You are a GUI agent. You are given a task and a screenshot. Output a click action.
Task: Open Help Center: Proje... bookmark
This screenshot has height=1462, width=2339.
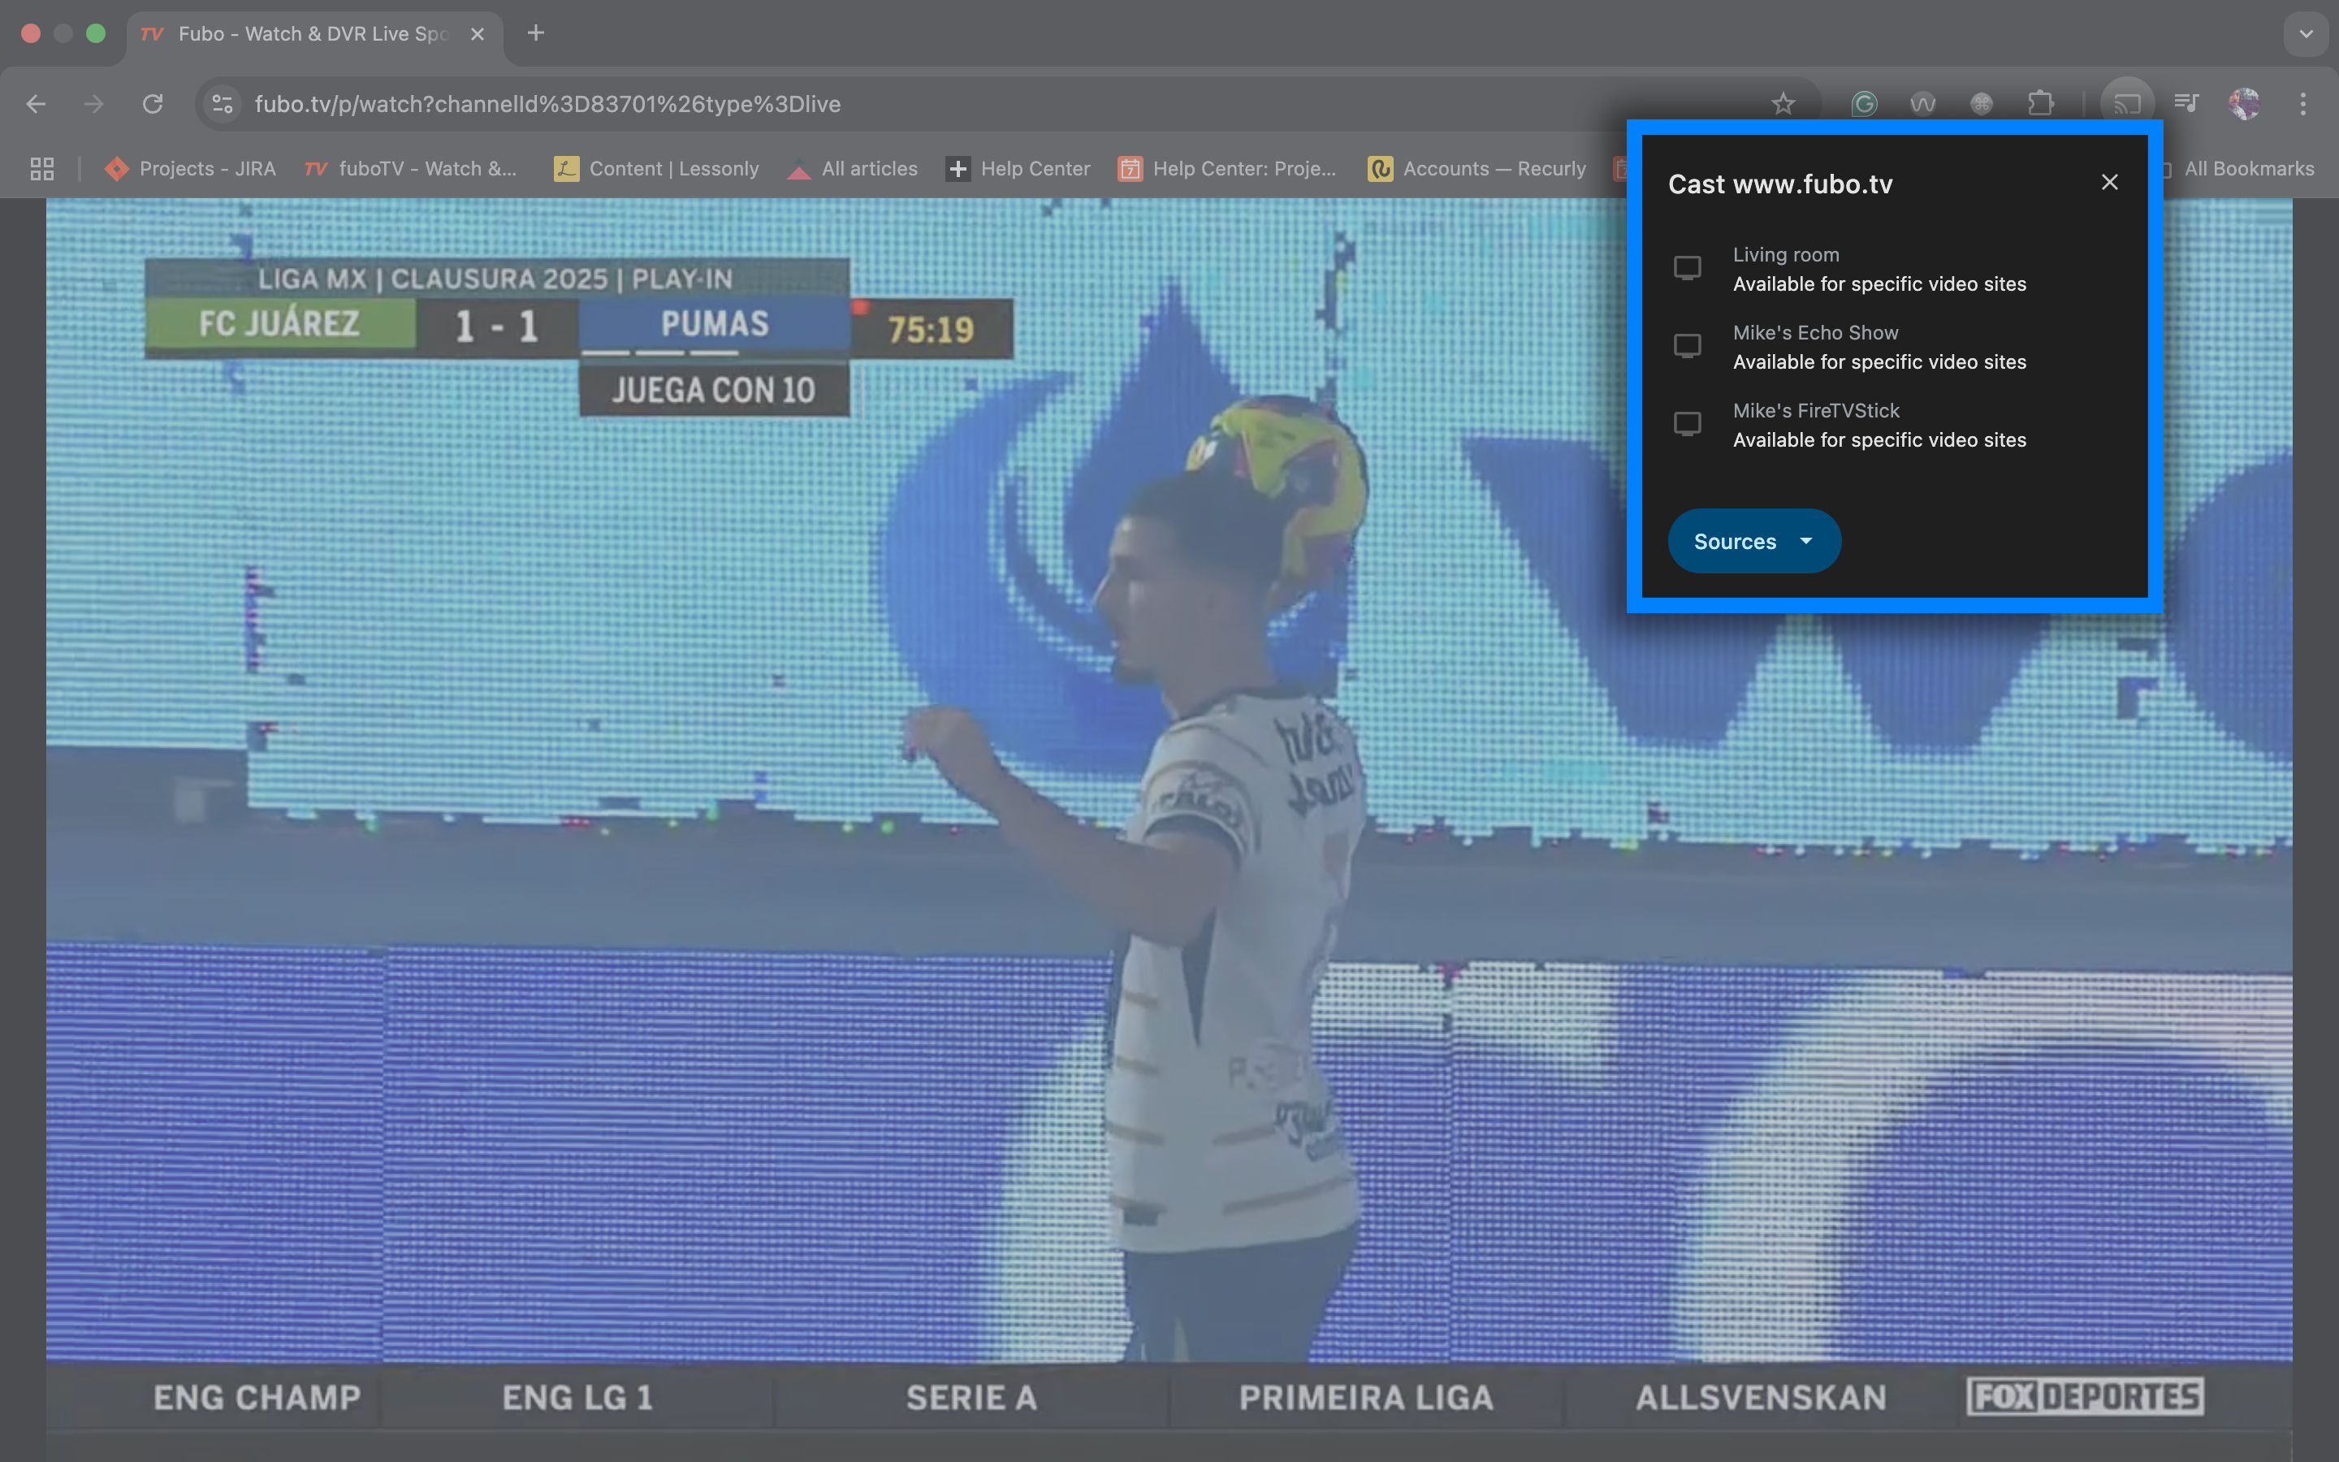click(x=1227, y=168)
